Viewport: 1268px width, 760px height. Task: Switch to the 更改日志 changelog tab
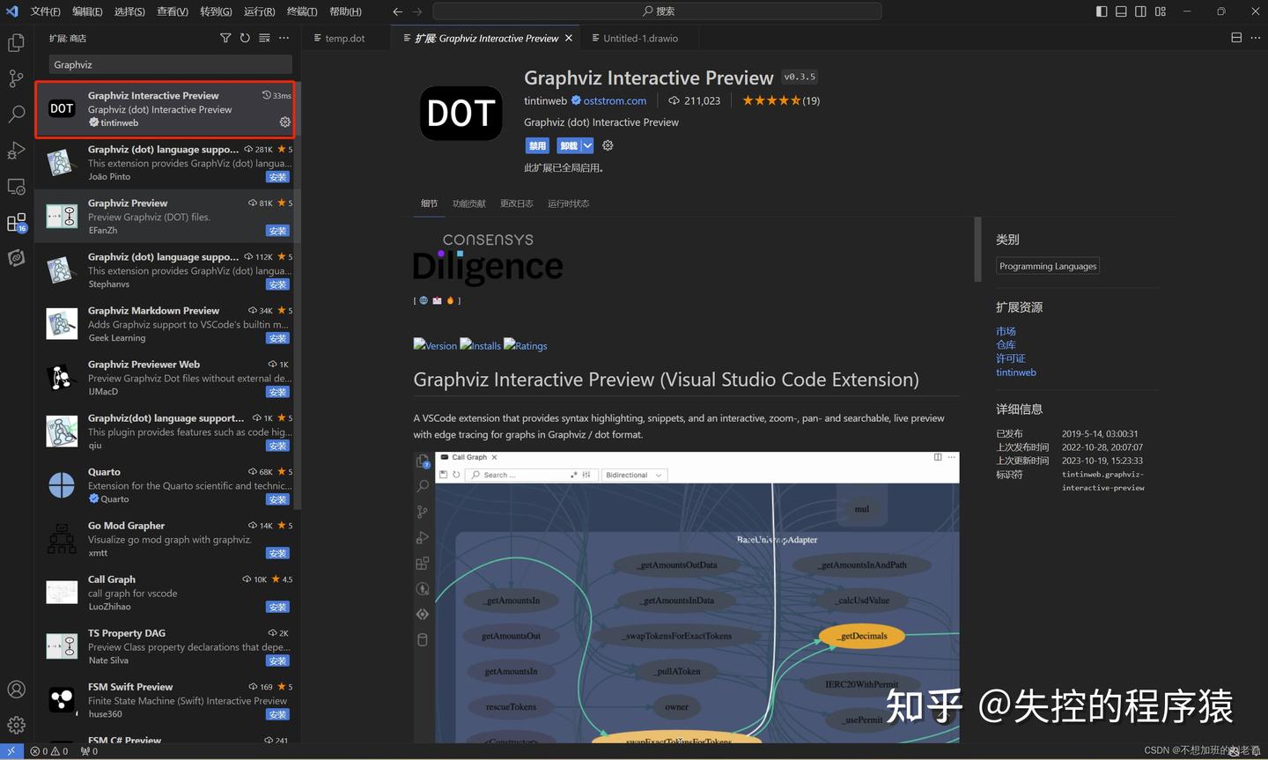(517, 203)
